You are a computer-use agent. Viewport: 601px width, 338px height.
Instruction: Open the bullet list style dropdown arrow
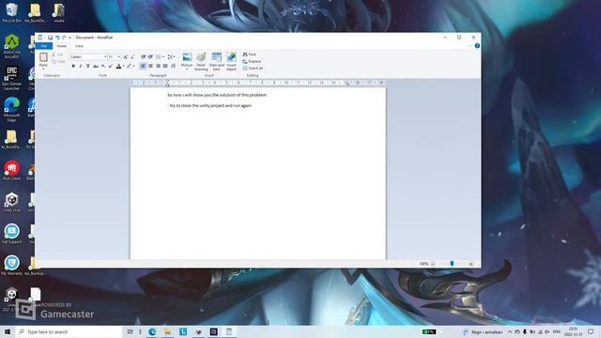163,56
